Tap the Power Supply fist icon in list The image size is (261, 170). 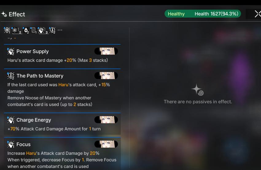[11, 51]
